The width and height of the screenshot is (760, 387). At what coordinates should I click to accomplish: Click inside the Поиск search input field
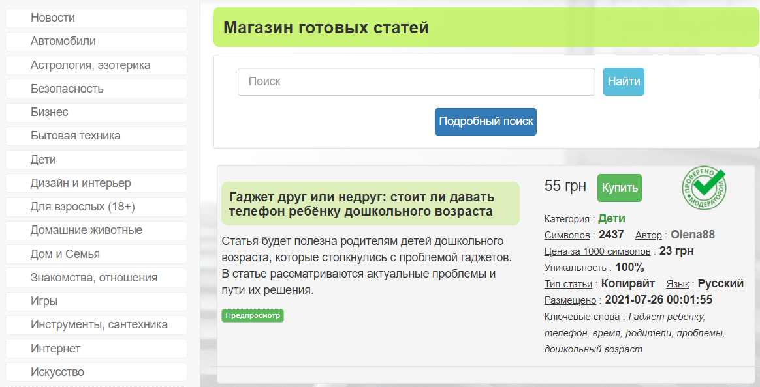(416, 81)
